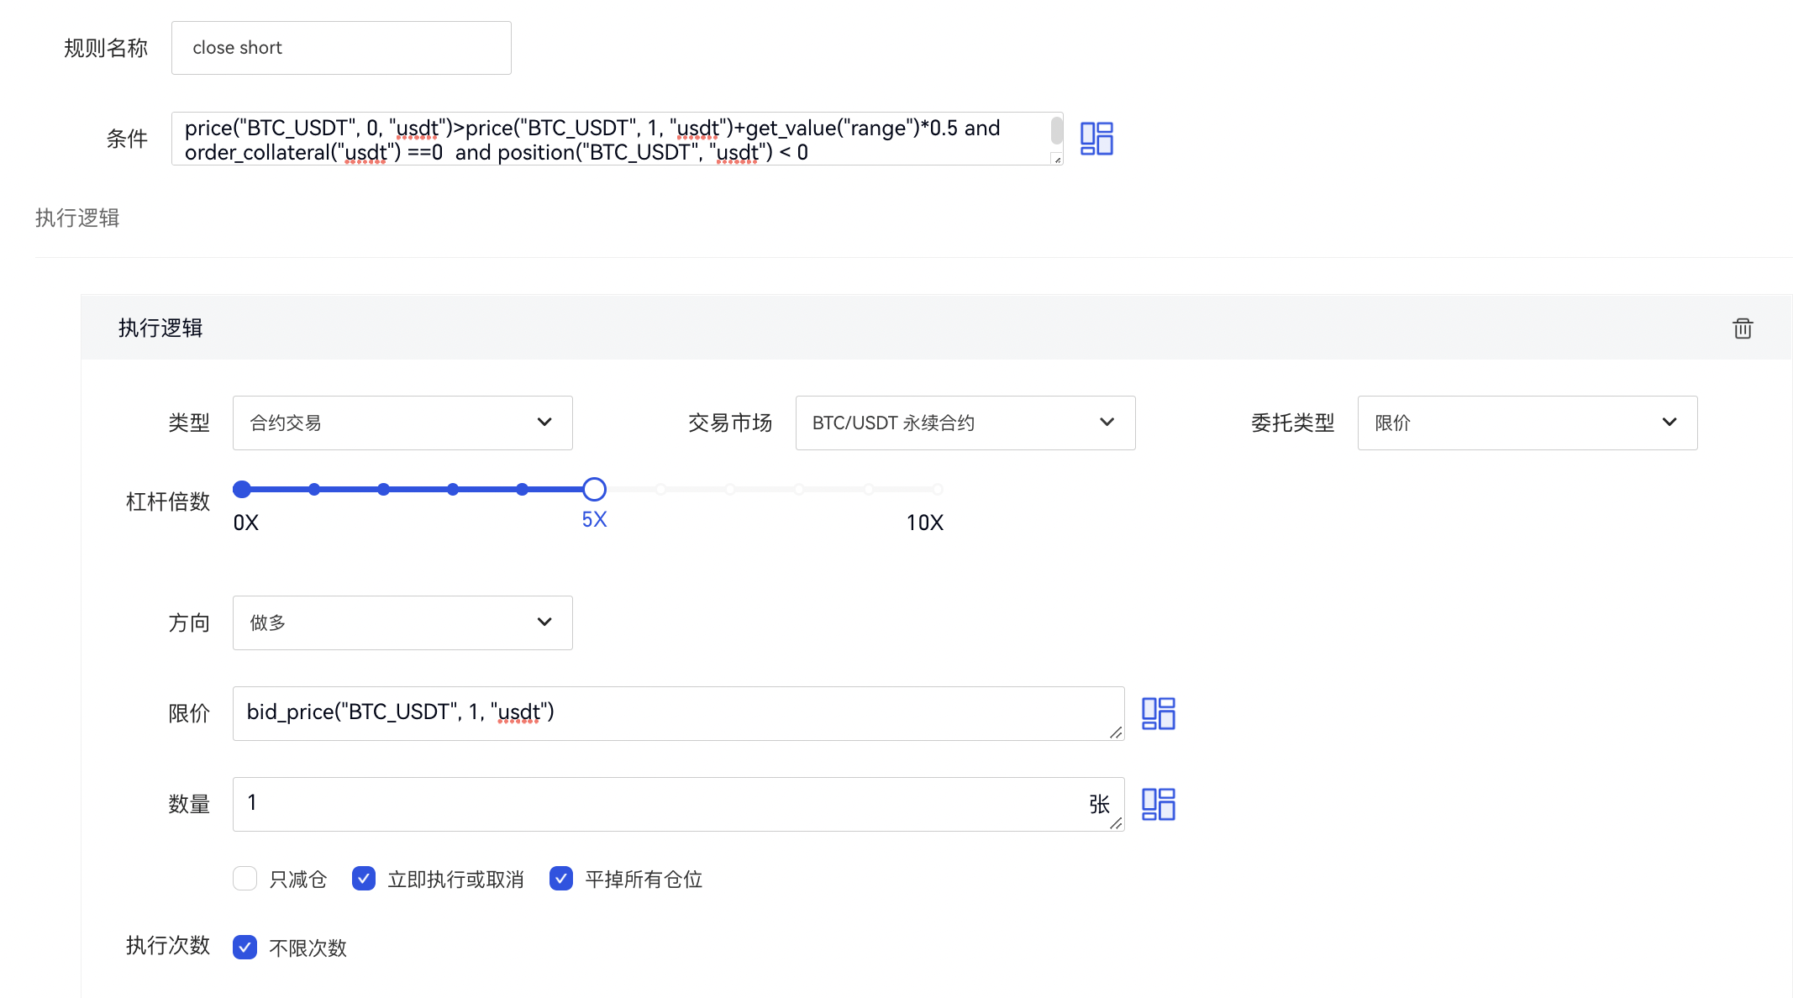Click the 限价 bid_price expression field
This screenshot has width=1793, height=998.
point(672,713)
